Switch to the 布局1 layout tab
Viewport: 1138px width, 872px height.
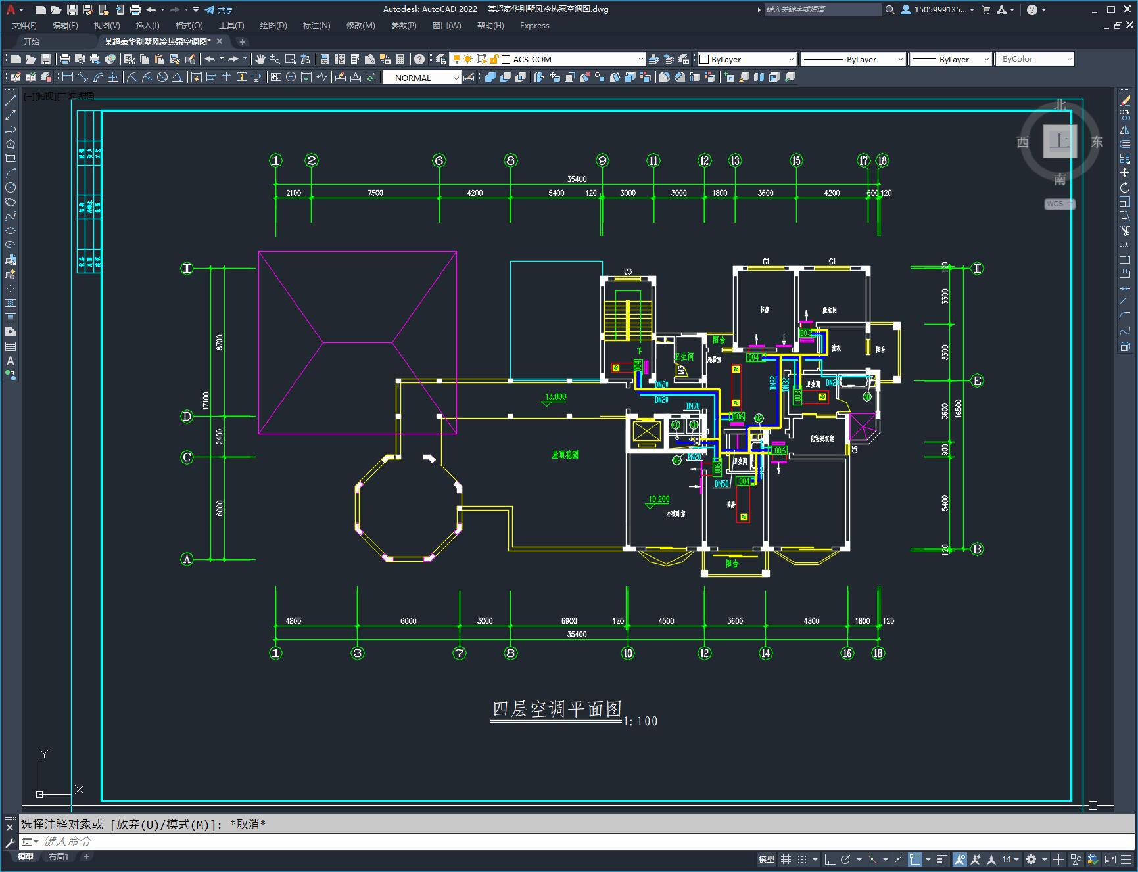click(58, 856)
